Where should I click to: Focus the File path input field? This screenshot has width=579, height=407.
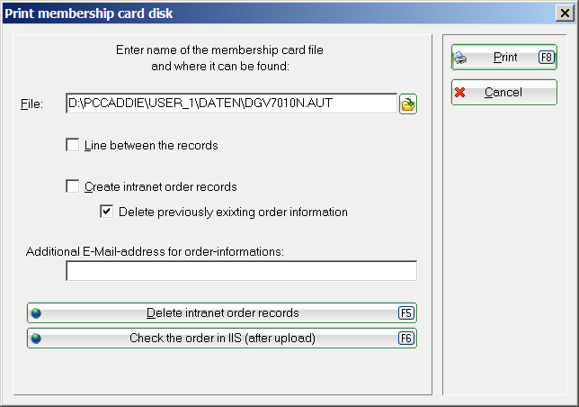click(232, 104)
